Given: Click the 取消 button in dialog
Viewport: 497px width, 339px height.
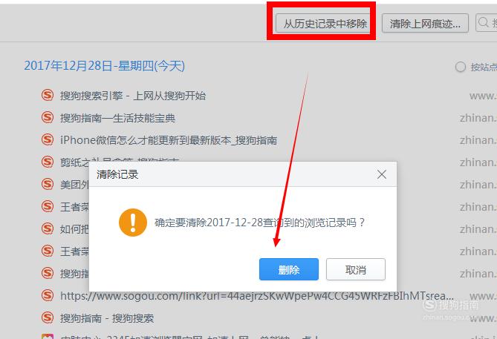Looking at the screenshot, I should tap(356, 269).
